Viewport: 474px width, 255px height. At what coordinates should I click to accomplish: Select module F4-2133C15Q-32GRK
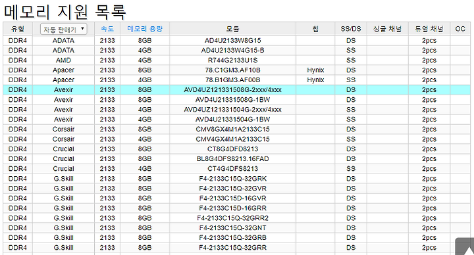pos(232,179)
